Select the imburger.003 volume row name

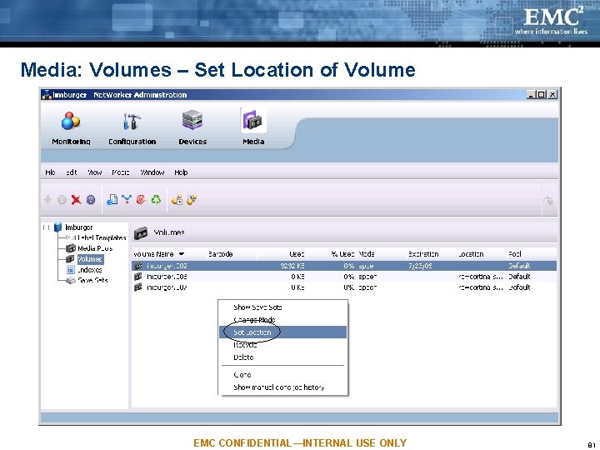167,277
